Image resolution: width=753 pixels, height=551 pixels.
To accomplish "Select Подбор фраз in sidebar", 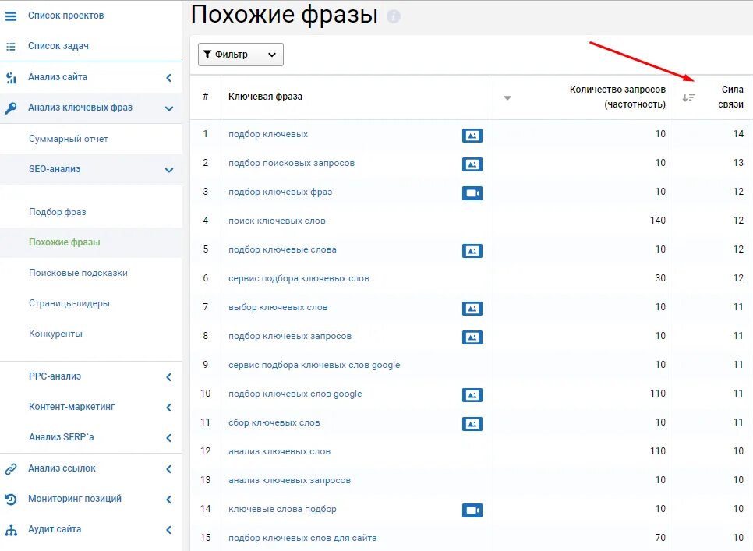I will click(57, 212).
